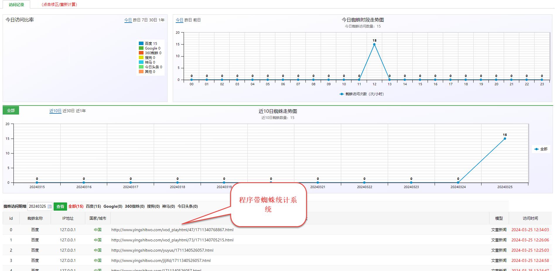Select 昨日 in visit ratio panel
Viewport: 555px width, 271px height.
click(x=137, y=20)
